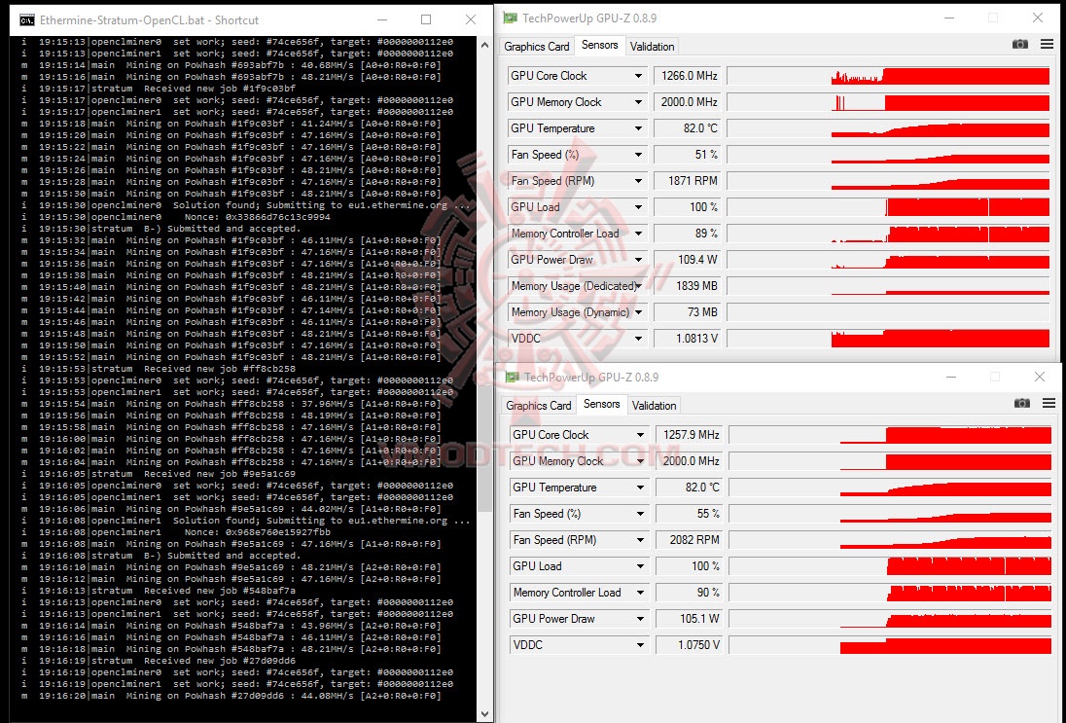The height and width of the screenshot is (723, 1066).
Task: Click the 'Received new job #ff8cb258' console line
Action: coord(159,369)
